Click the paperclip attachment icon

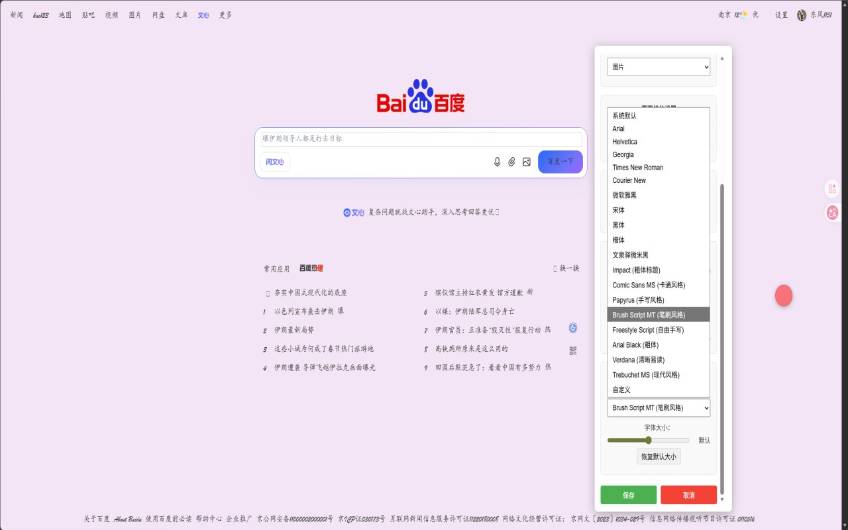click(x=512, y=162)
